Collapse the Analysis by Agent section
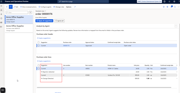 tap(176, 26)
